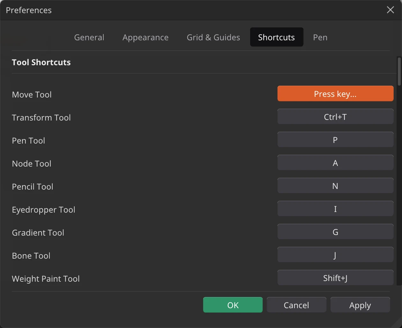Image resolution: width=402 pixels, height=328 pixels.
Task: Select the Shortcuts tab
Action: click(277, 37)
